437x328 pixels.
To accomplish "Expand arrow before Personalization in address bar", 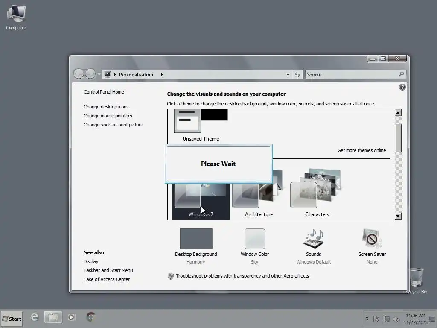I will point(115,74).
